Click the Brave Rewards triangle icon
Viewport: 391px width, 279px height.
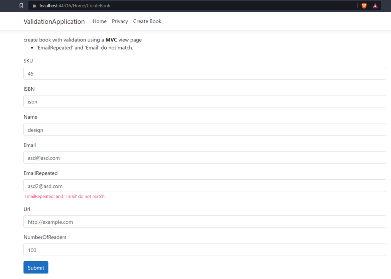tap(375, 5)
